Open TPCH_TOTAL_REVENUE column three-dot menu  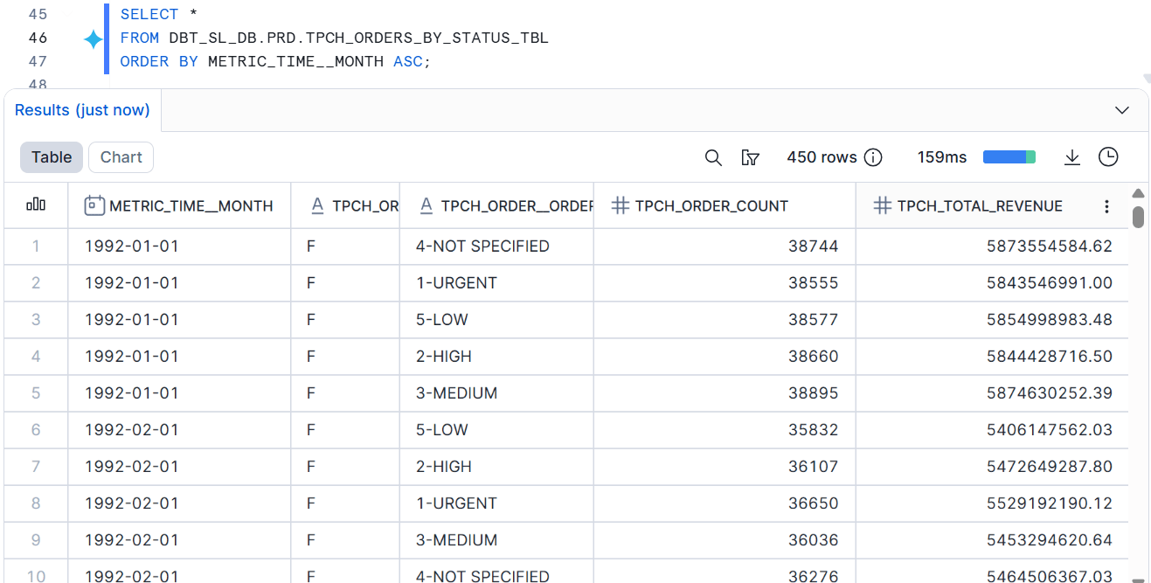tap(1106, 206)
